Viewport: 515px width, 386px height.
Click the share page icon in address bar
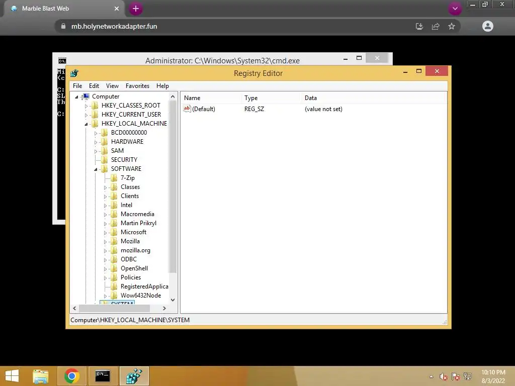click(x=436, y=26)
